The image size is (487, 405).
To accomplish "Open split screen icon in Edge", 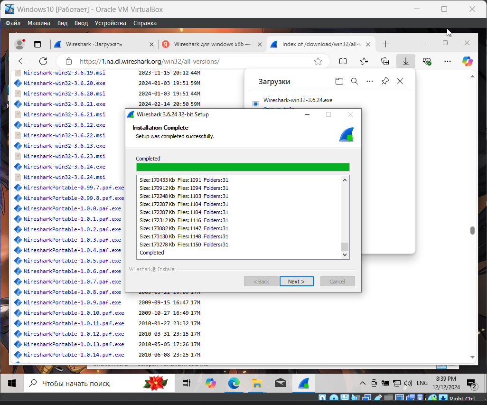I will [x=343, y=62].
